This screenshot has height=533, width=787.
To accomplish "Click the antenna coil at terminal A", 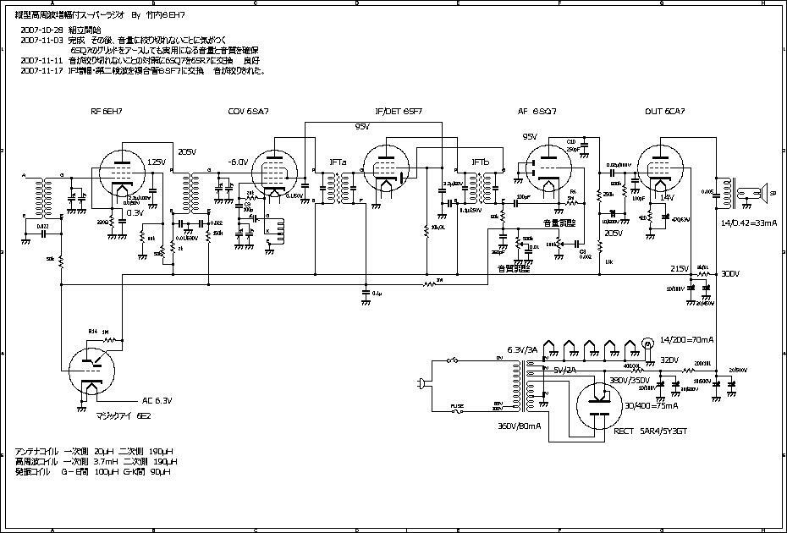I will pyautogui.click(x=42, y=197).
